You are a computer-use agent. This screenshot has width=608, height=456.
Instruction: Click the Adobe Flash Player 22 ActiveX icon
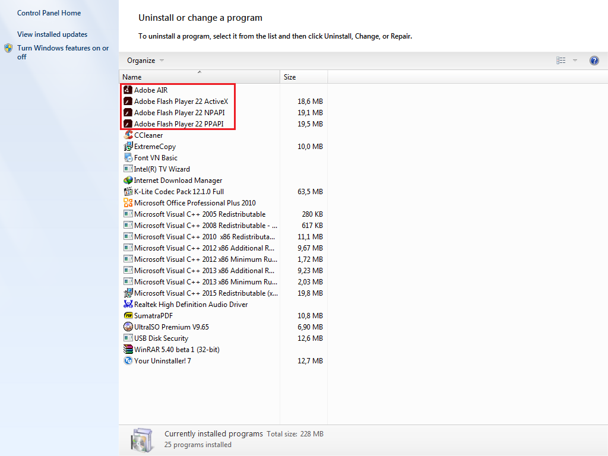click(128, 101)
